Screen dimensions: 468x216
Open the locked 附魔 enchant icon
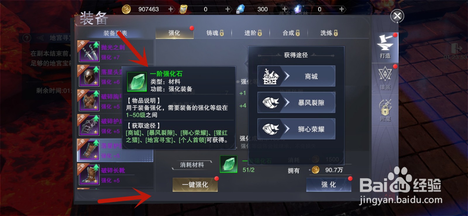(385, 110)
